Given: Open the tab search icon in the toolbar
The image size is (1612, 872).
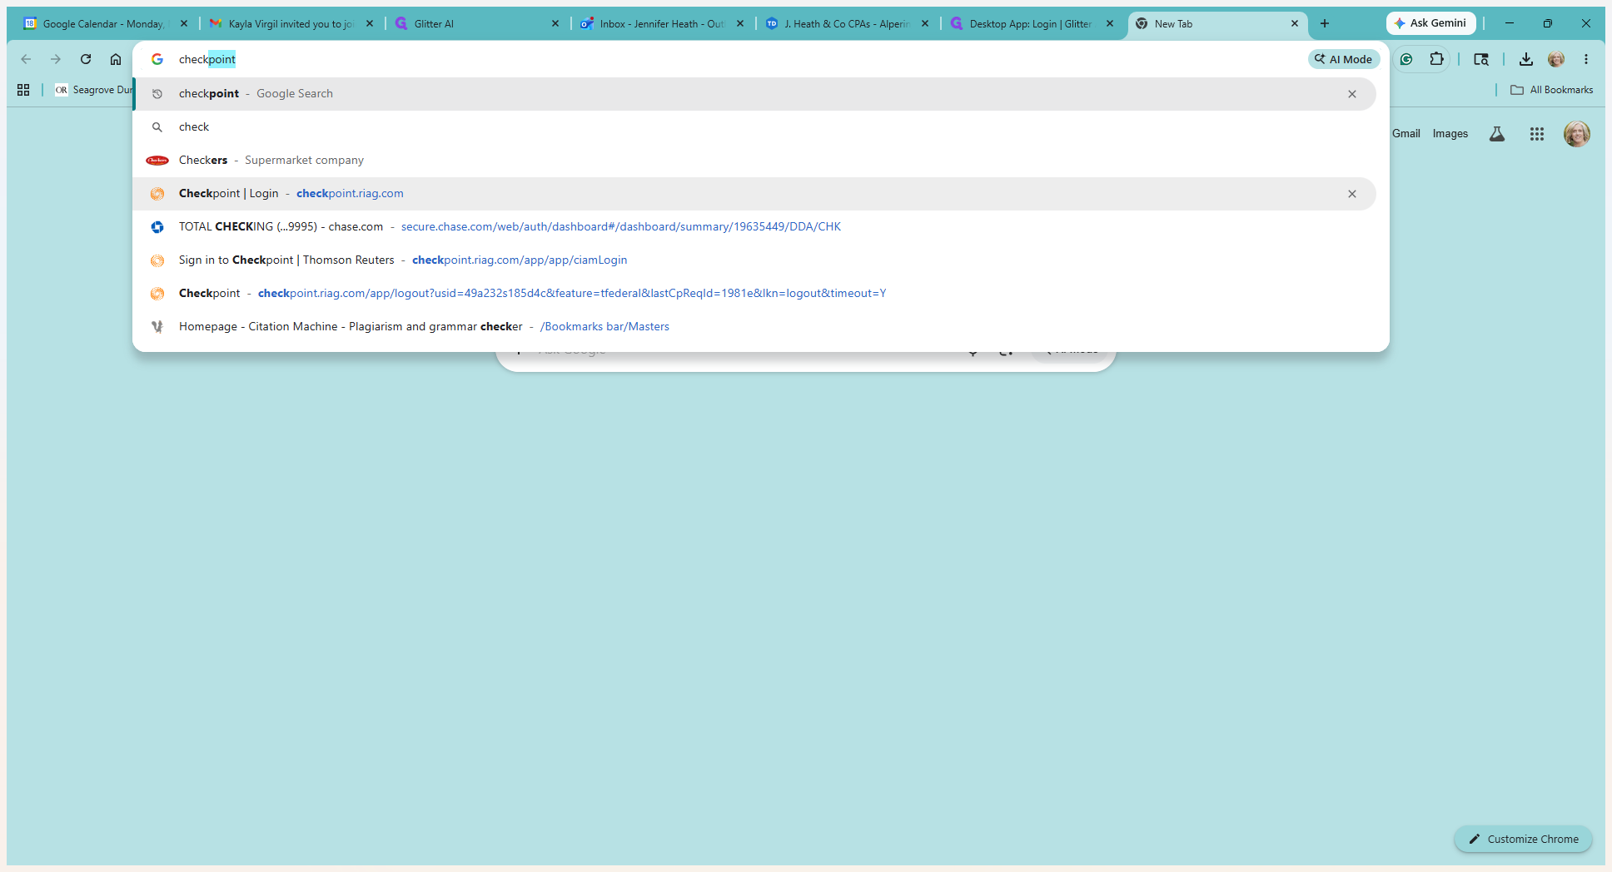Looking at the screenshot, I should click(1481, 59).
